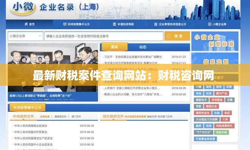The width and height of the screenshot is (250, 150).
Task: Click the 优惠 keyword tag
Action: pos(230,100)
